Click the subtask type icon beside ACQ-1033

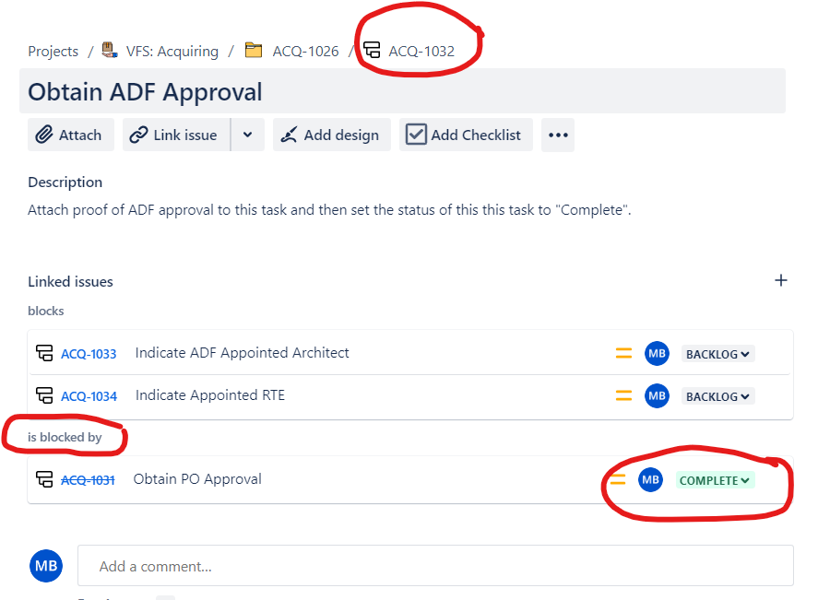click(x=43, y=352)
